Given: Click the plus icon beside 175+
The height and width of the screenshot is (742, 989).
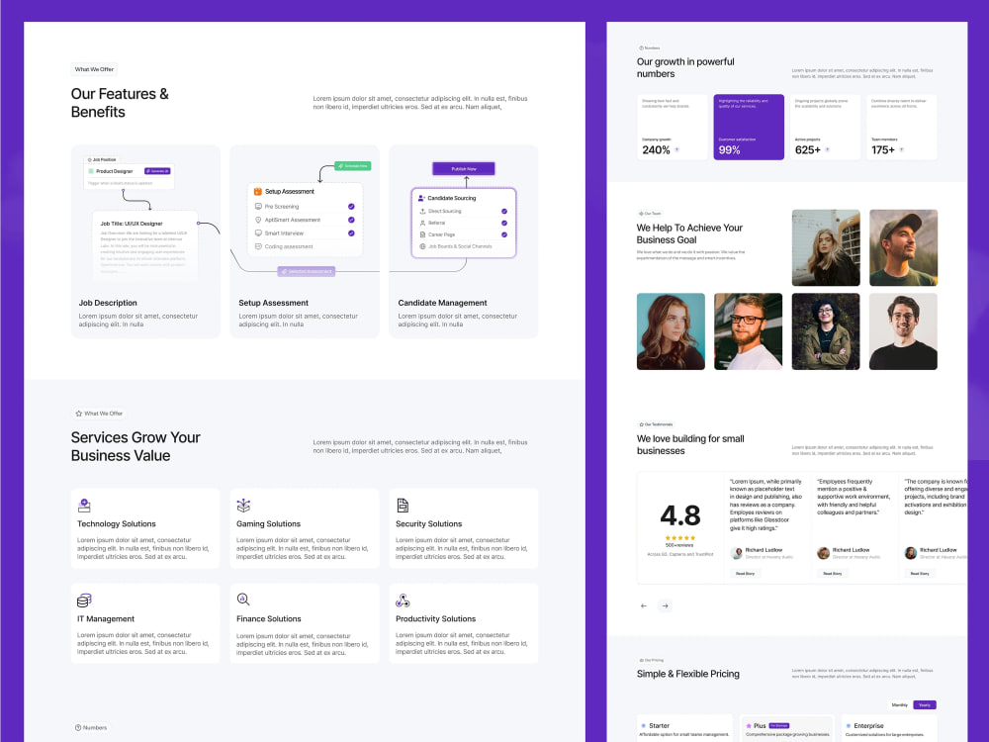Looking at the screenshot, I should [x=901, y=149].
